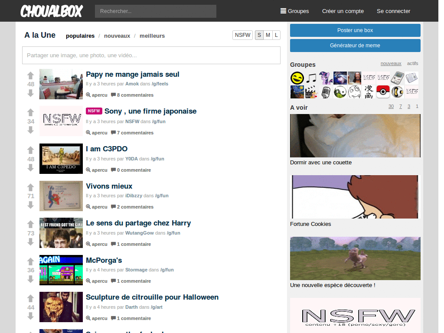Open the Harry Potter meme thumbnail
The width and height of the screenshot is (444, 333).
click(x=61, y=233)
